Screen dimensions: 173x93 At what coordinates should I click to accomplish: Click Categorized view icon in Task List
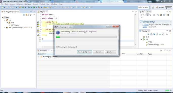[147, 15]
